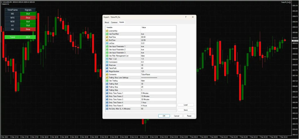Click the EndTime value 22:59
Screen dimensions: 299x139
click(158, 40)
